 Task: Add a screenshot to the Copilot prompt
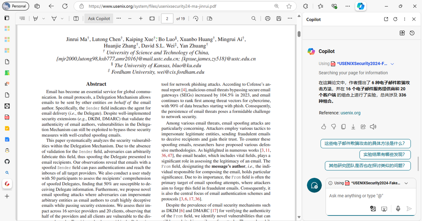coord(384,209)
